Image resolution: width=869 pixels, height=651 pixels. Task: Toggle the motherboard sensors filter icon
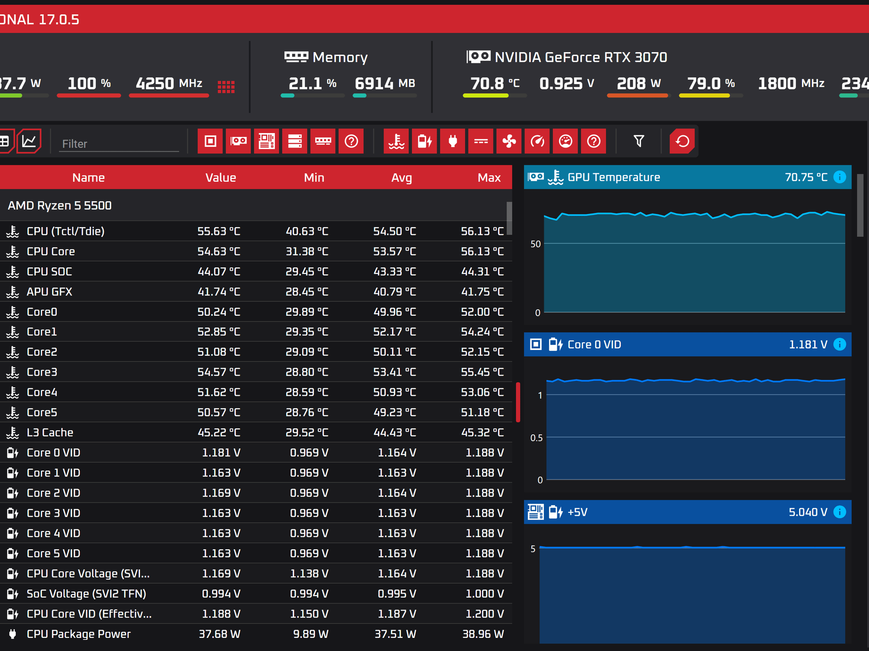click(266, 141)
